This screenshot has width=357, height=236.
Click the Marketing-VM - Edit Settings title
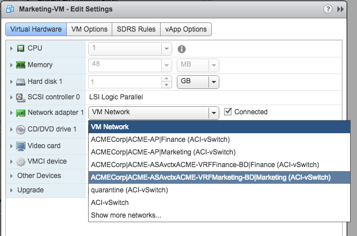66,9
